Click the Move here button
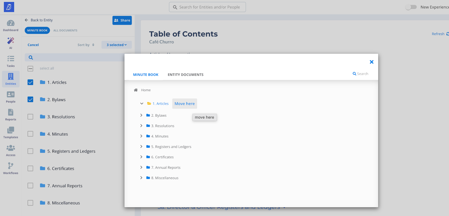Screen dimensions: 449x216 point(184,104)
